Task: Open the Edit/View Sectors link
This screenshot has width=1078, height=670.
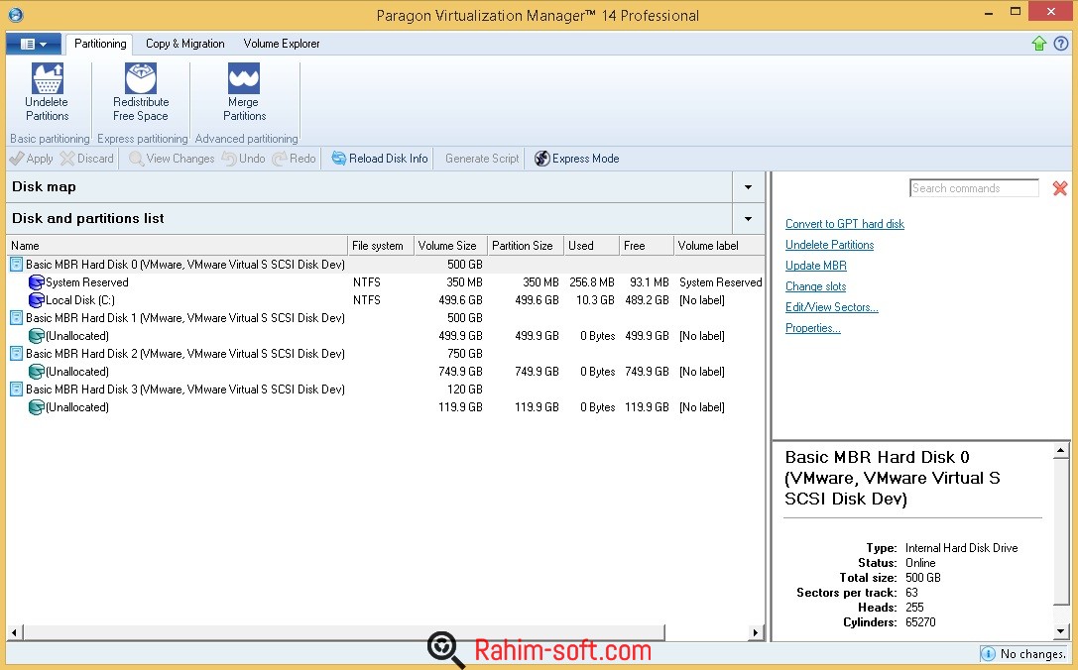Action: point(831,307)
